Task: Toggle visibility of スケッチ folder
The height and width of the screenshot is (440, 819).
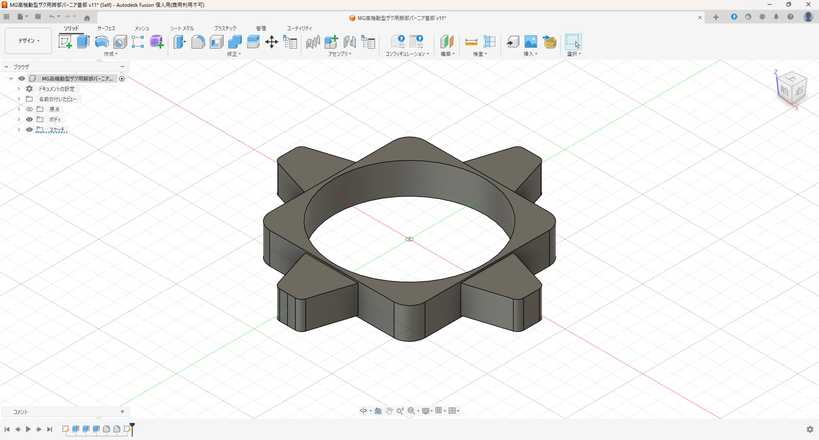Action: coord(29,130)
